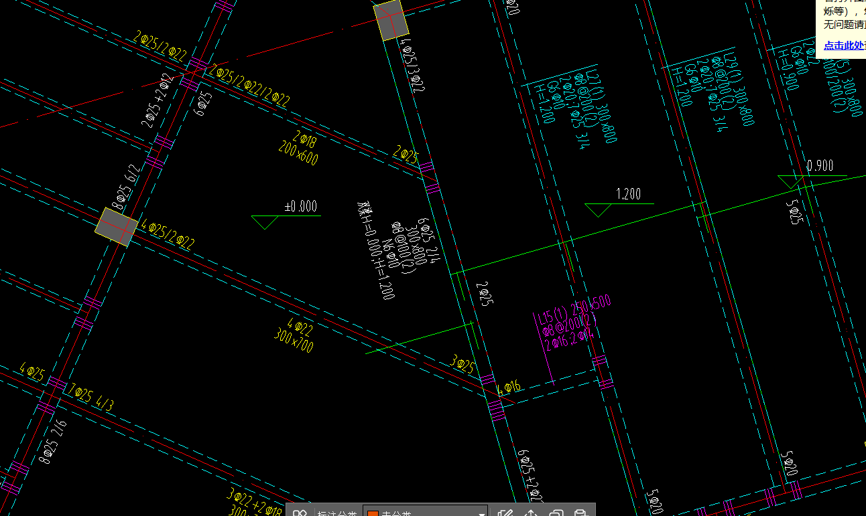Select the 4Φ25/2Φ22 annotation beside left column
Viewport: 866px width, 516px height.
tap(168, 234)
